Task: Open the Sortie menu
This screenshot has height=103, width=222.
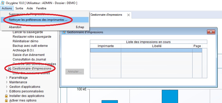Action: coord(19,8)
